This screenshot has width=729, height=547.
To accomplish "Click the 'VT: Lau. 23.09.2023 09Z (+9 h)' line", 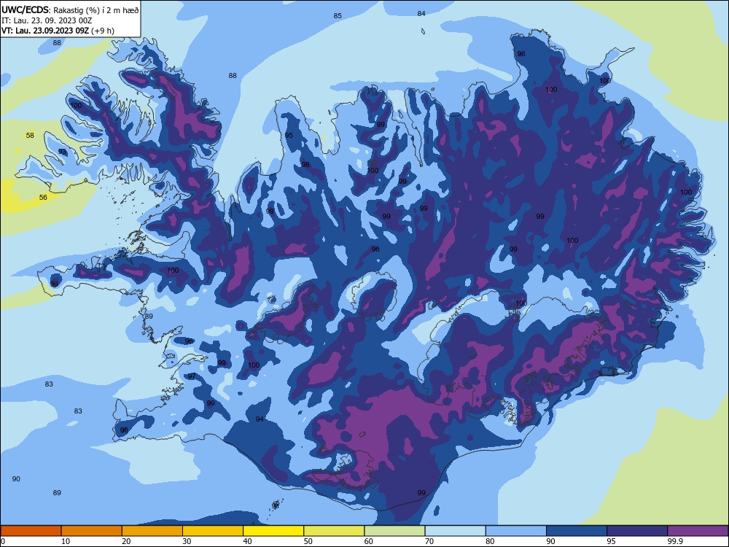I will pos(58,31).
